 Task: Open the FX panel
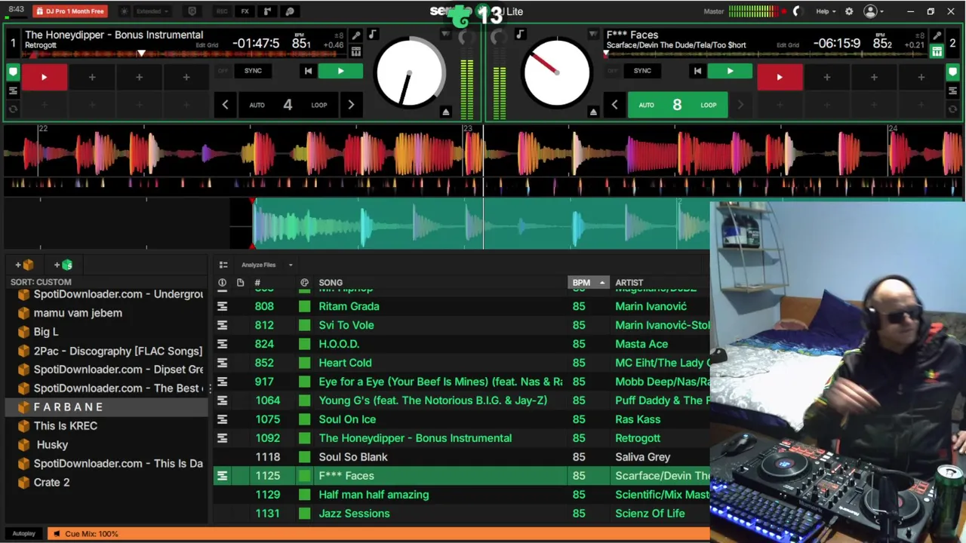(245, 11)
